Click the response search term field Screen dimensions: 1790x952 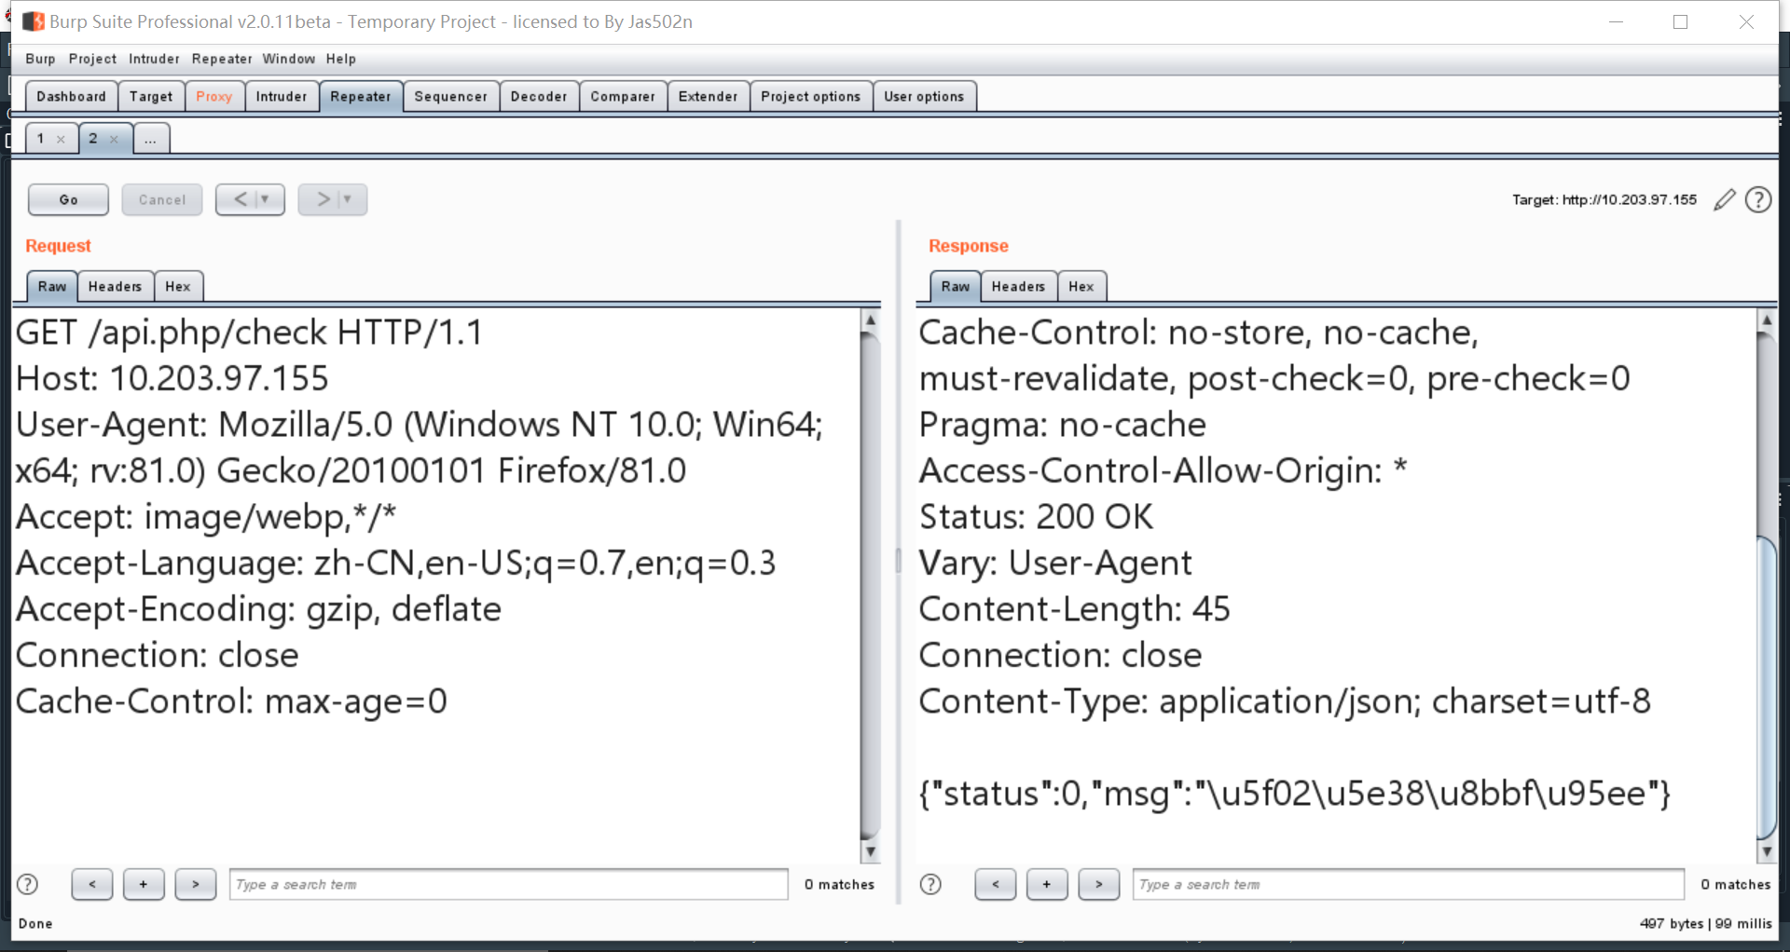(1408, 884)
